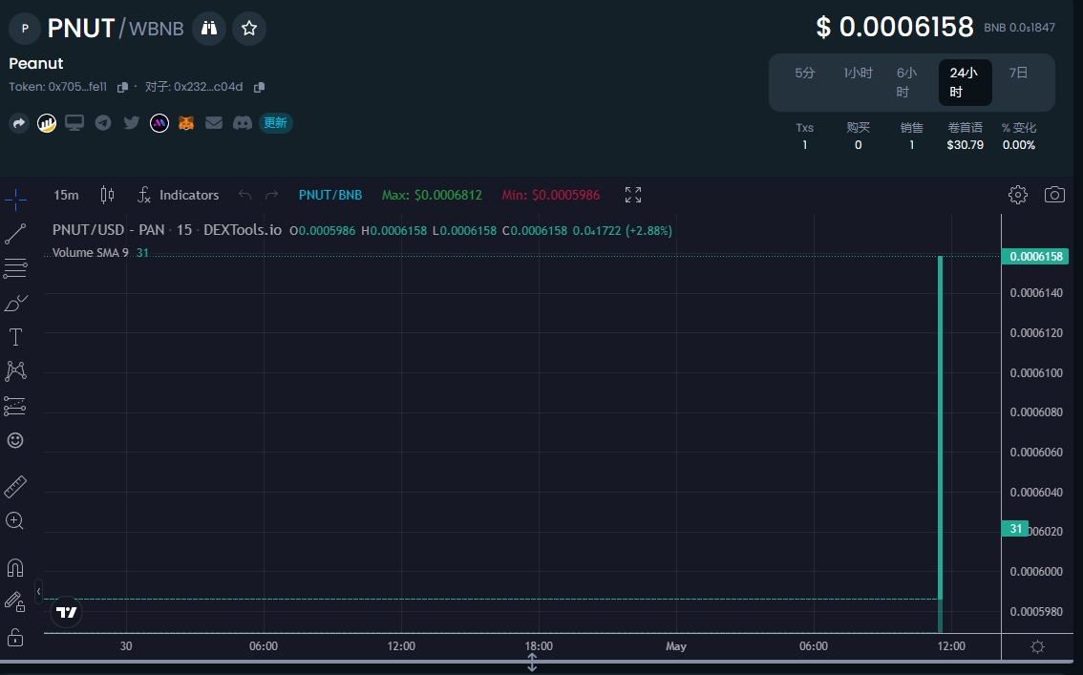The height and width of the screenshot is (675, 1083).
Task: Select the crosshair cursor tool
Action: tap(15, 200)
